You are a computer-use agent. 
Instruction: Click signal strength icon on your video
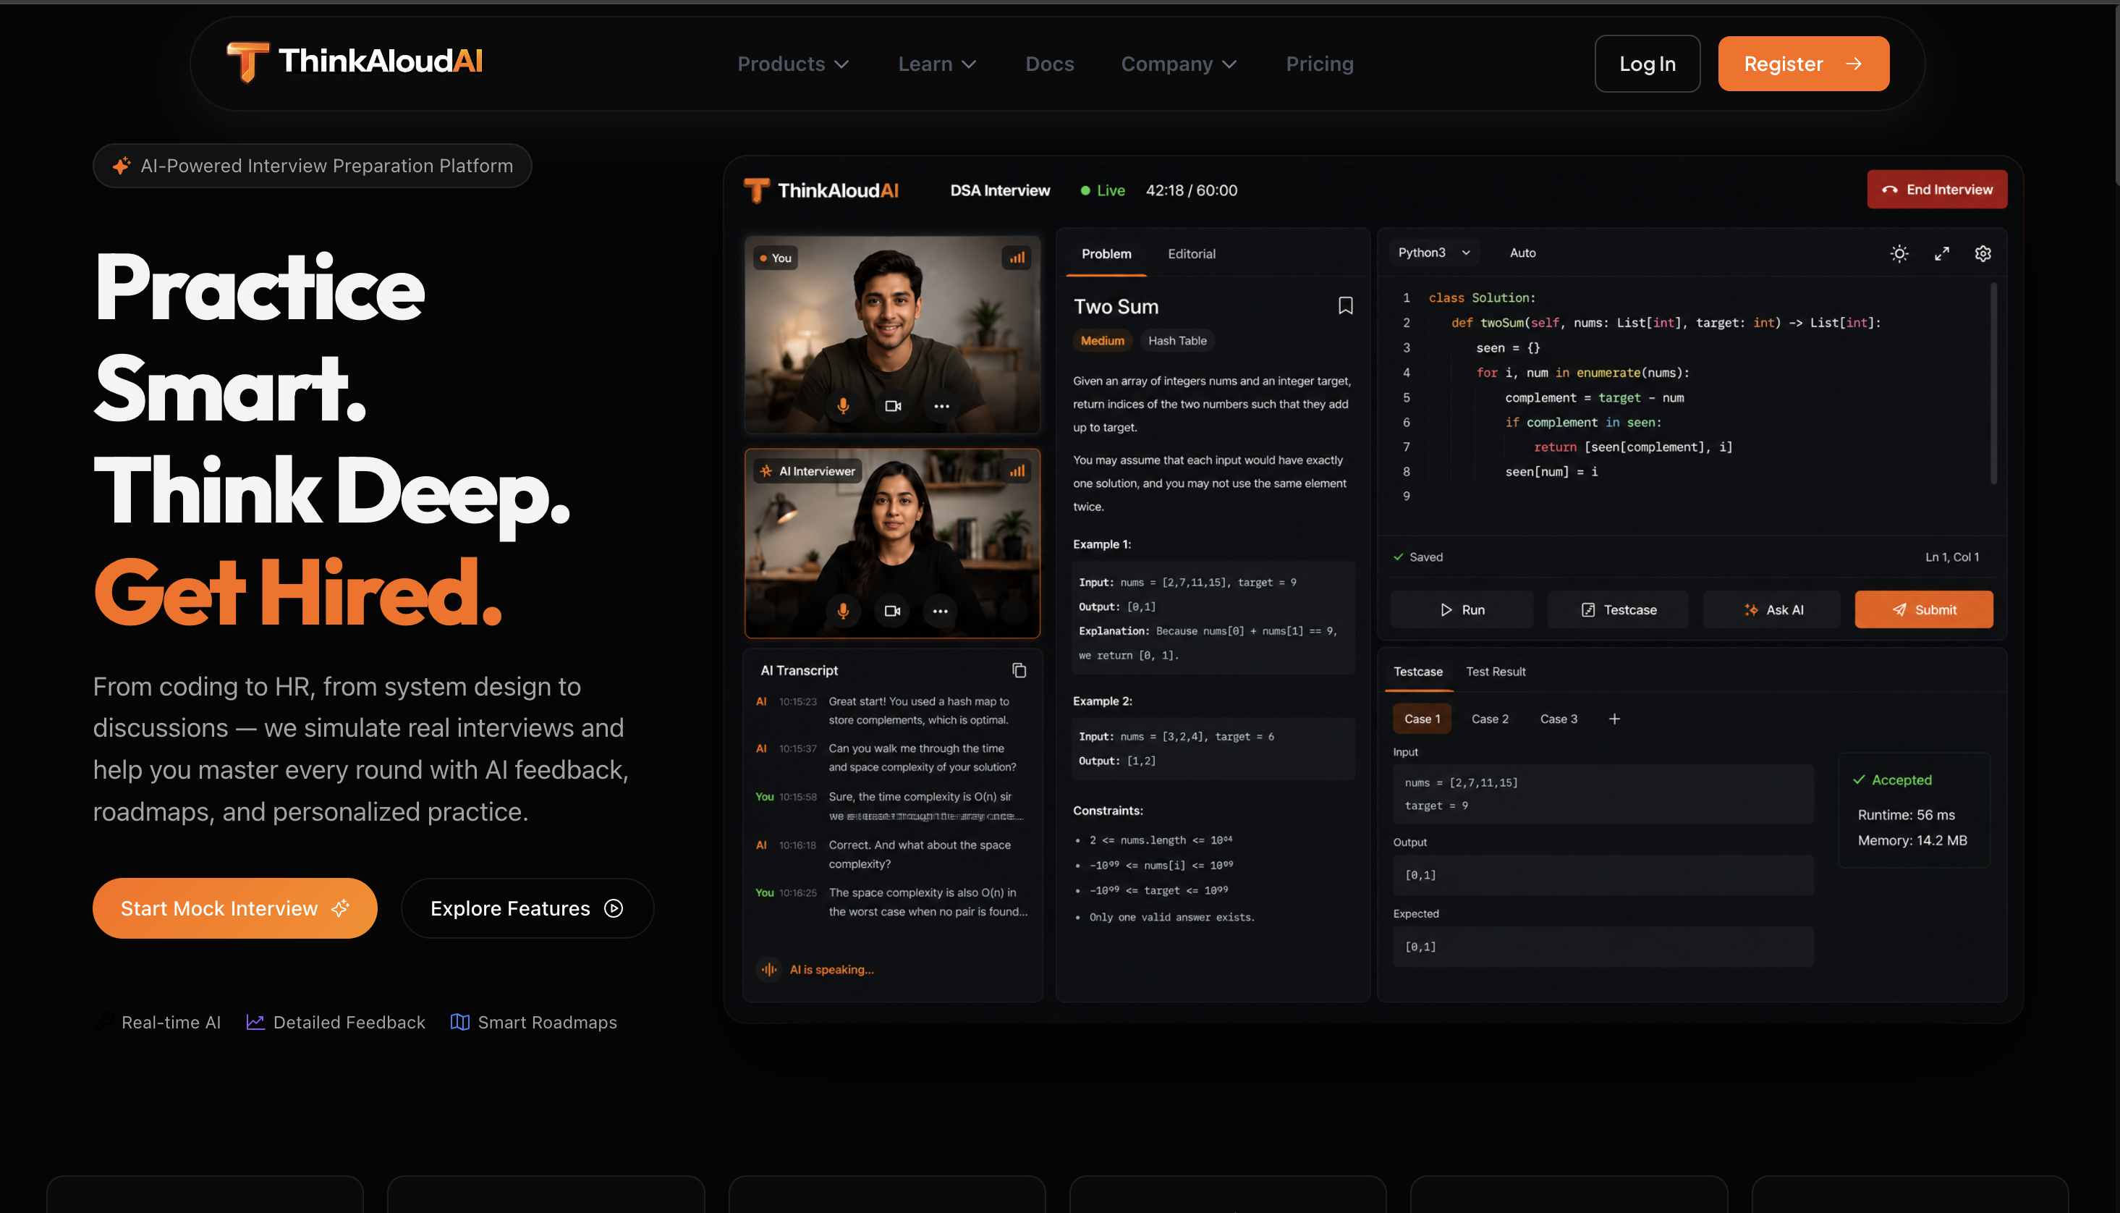point(1017,258)
